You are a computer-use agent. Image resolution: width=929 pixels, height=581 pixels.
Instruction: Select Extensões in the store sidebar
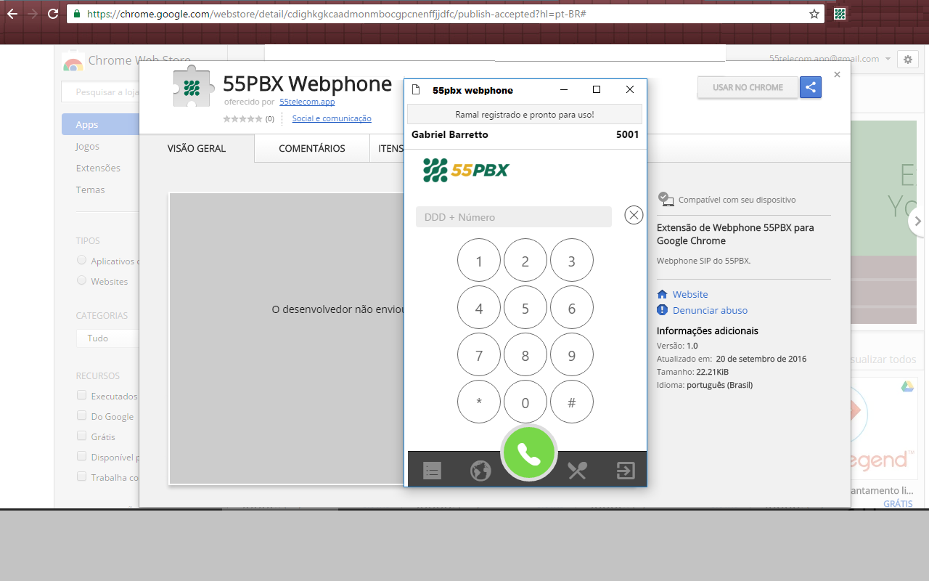pos(98,168)
